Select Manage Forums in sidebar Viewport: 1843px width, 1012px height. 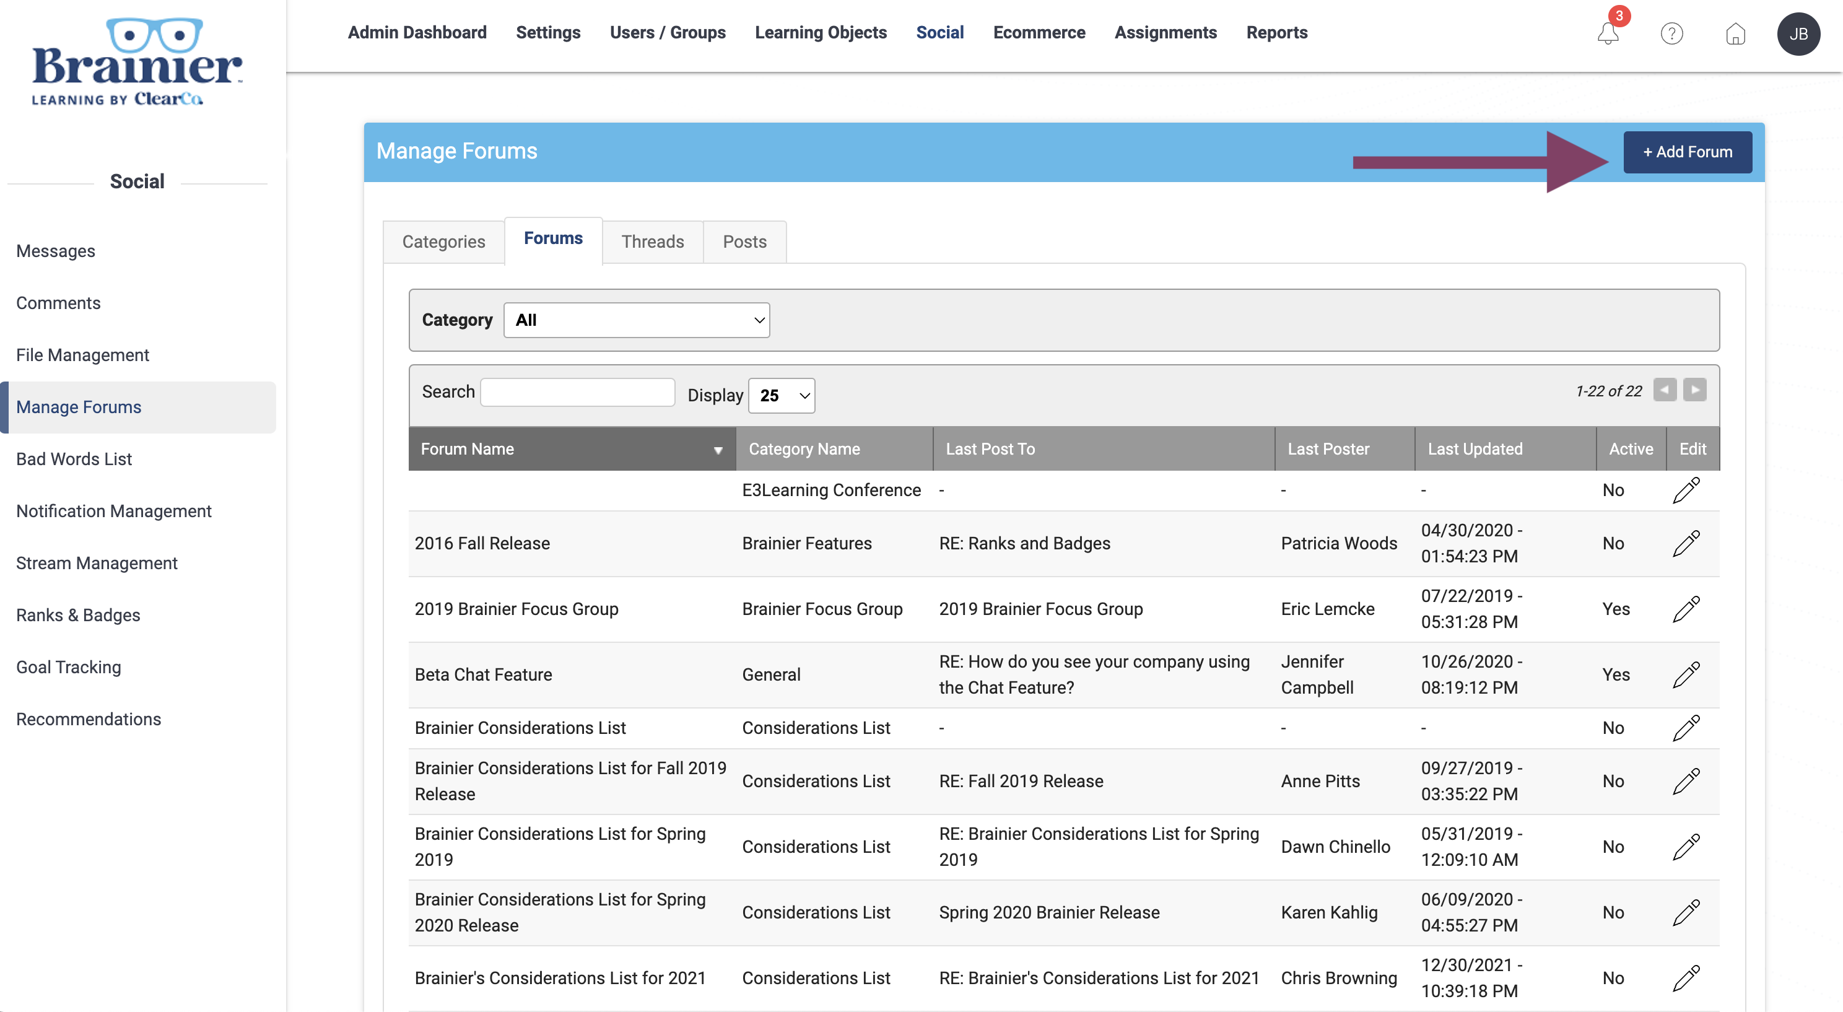139,408
